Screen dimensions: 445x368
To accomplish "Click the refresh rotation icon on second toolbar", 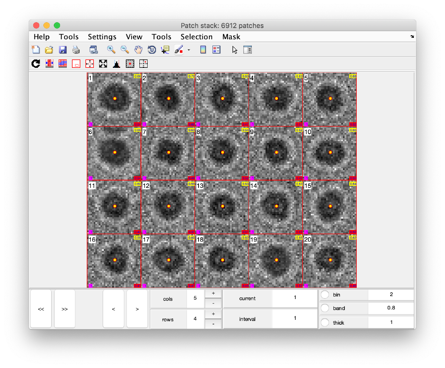I will (36, 63).
